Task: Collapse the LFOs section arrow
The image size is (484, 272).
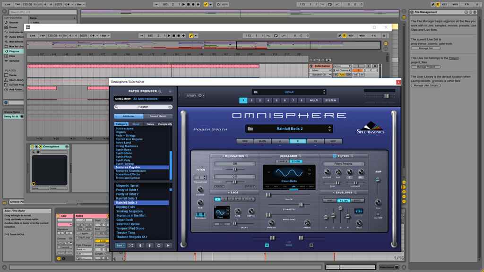Action: click(x=229, y=193)
